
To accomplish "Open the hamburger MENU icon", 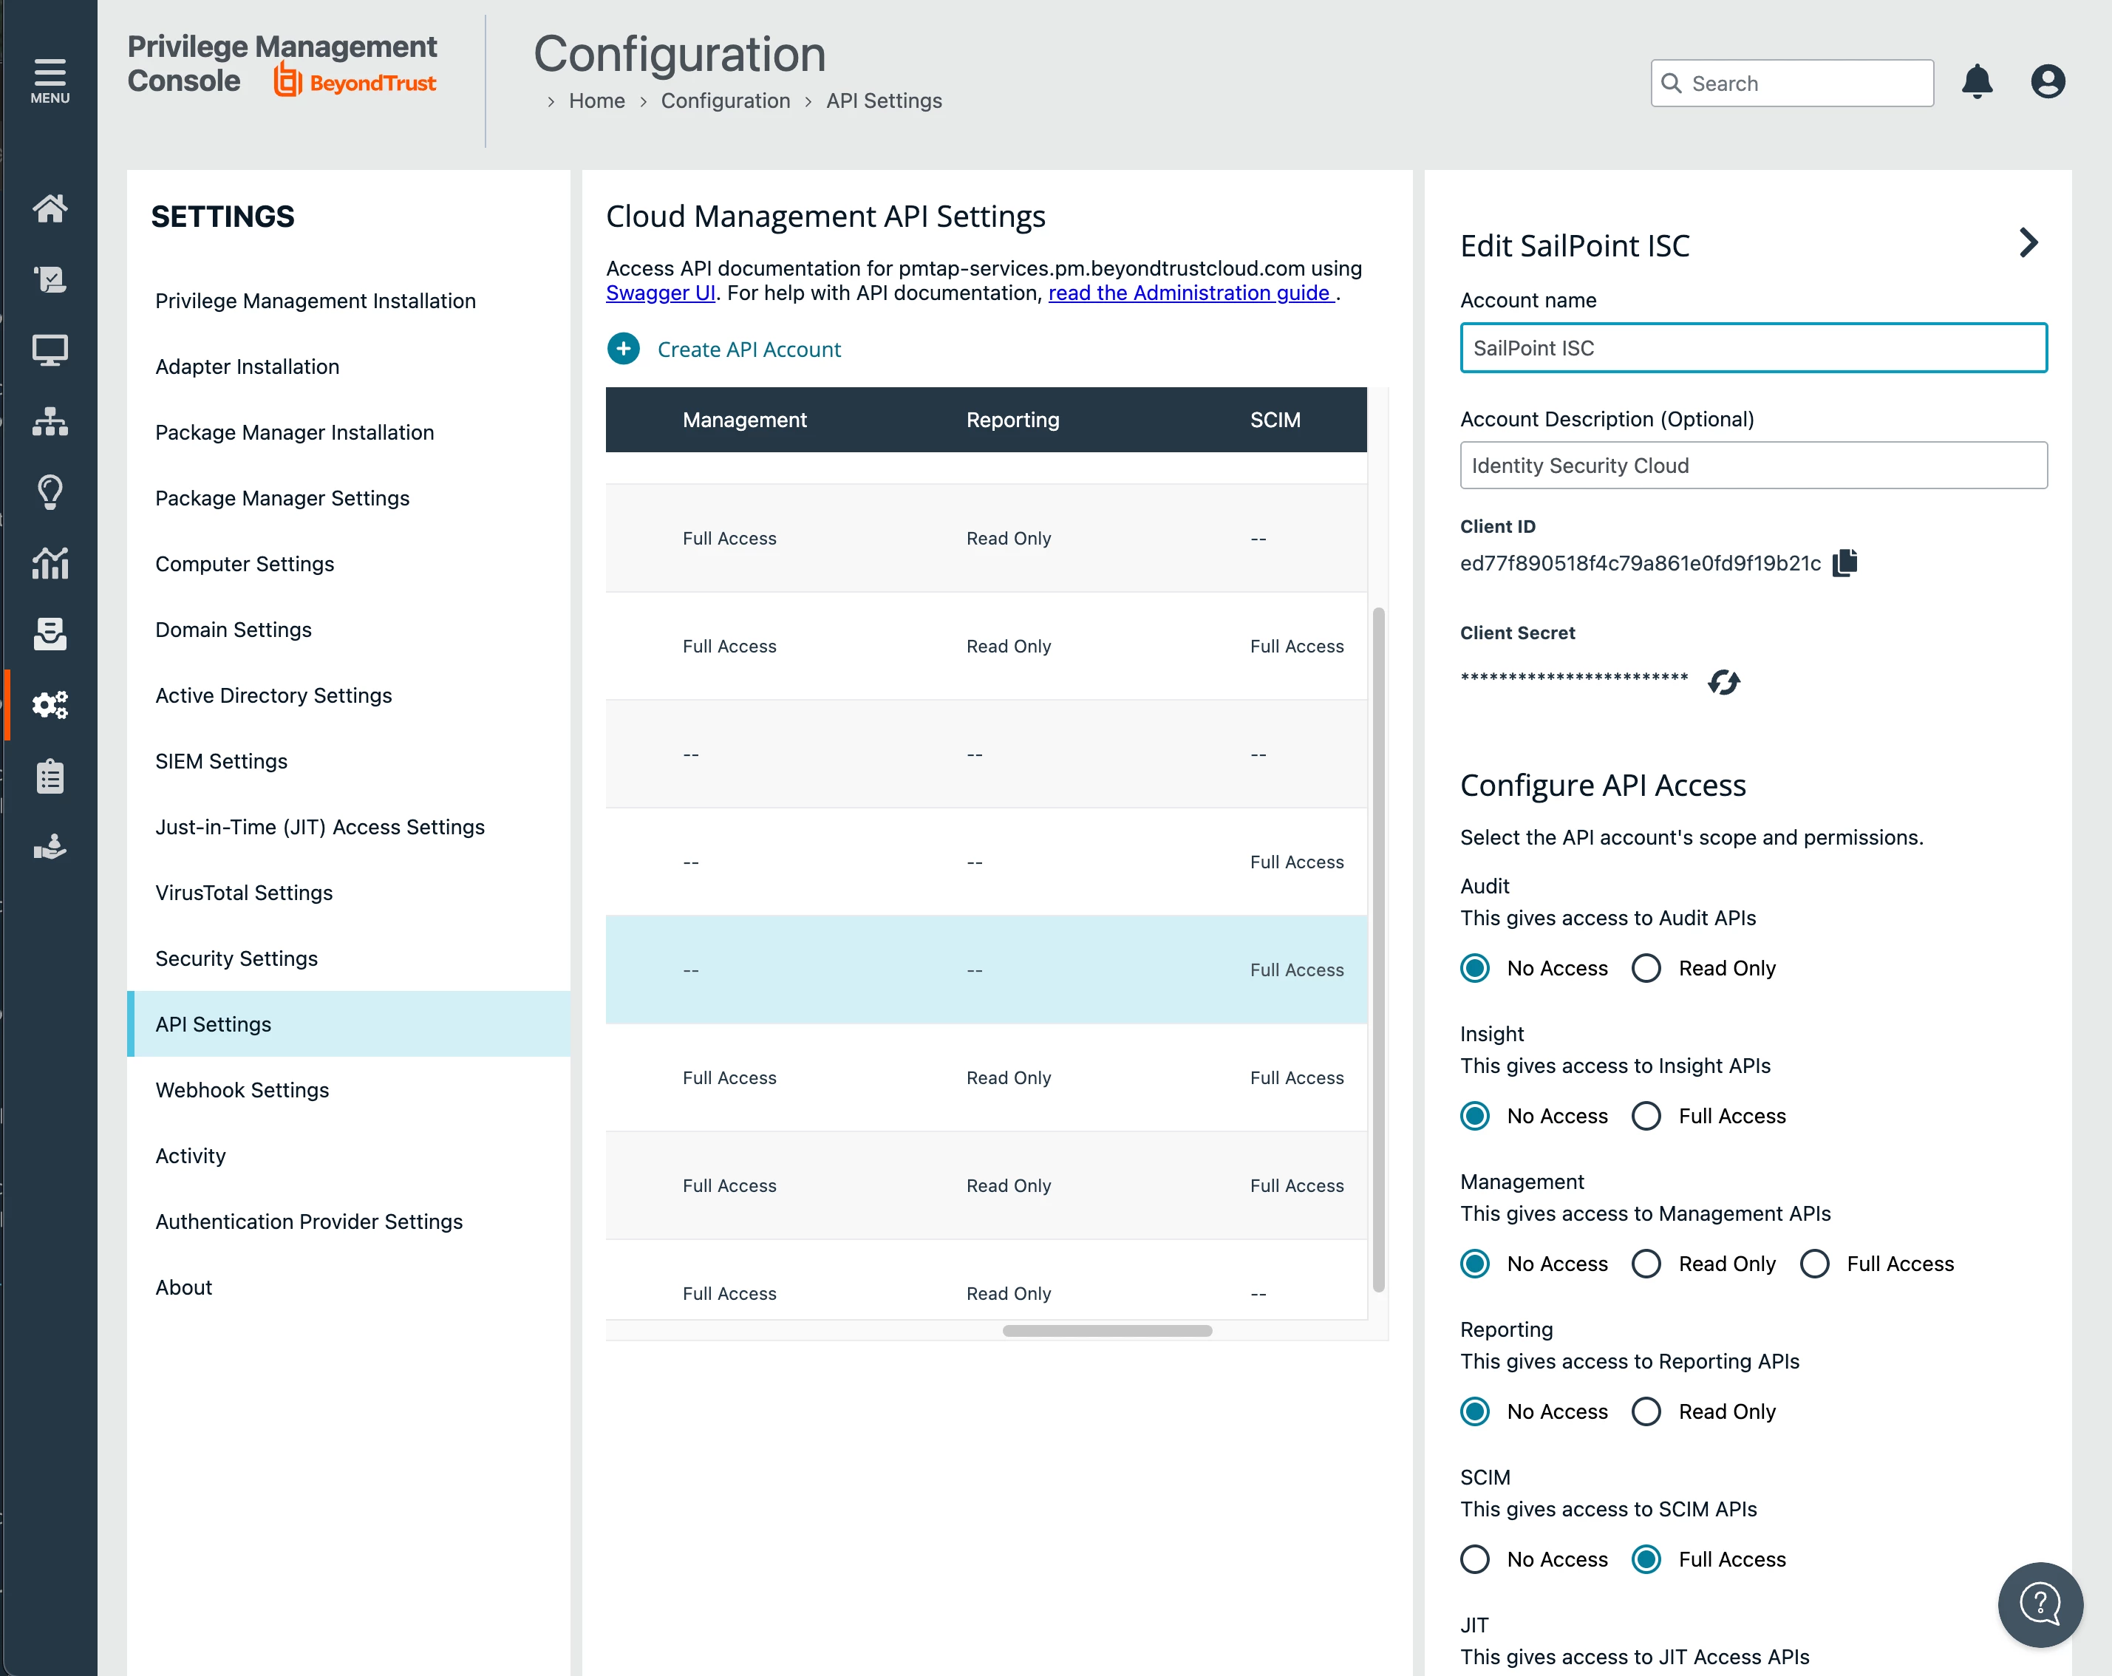I will coord(49,81).
